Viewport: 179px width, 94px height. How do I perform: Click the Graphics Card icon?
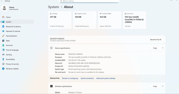pos(76,14)
